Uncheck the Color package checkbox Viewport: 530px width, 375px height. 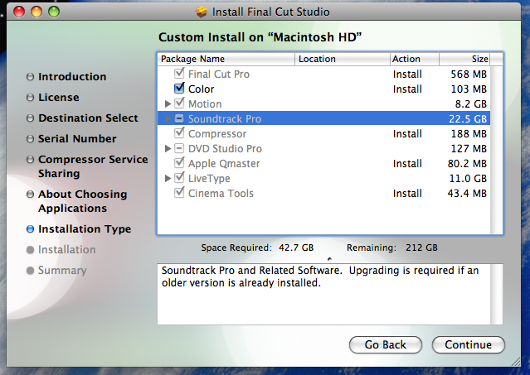click(179, 89)
